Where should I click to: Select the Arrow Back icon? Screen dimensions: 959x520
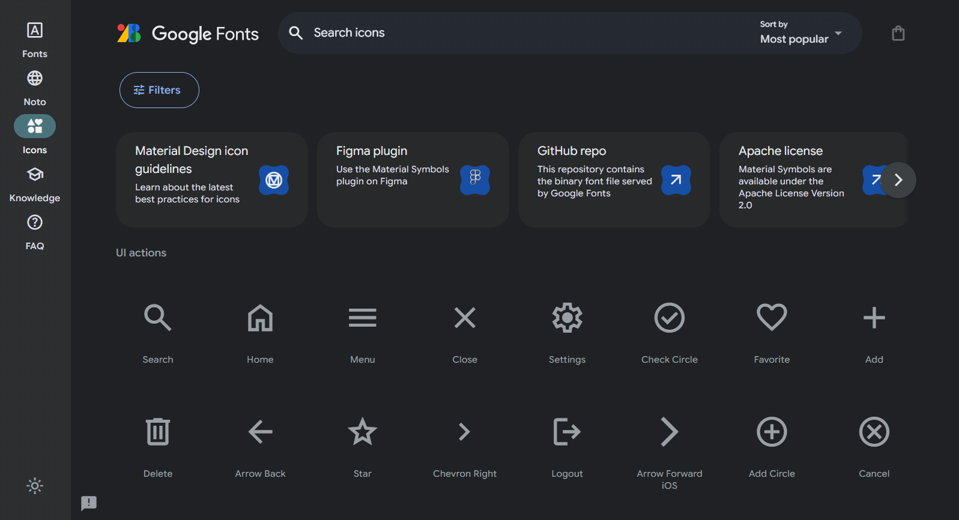[260, 432]
